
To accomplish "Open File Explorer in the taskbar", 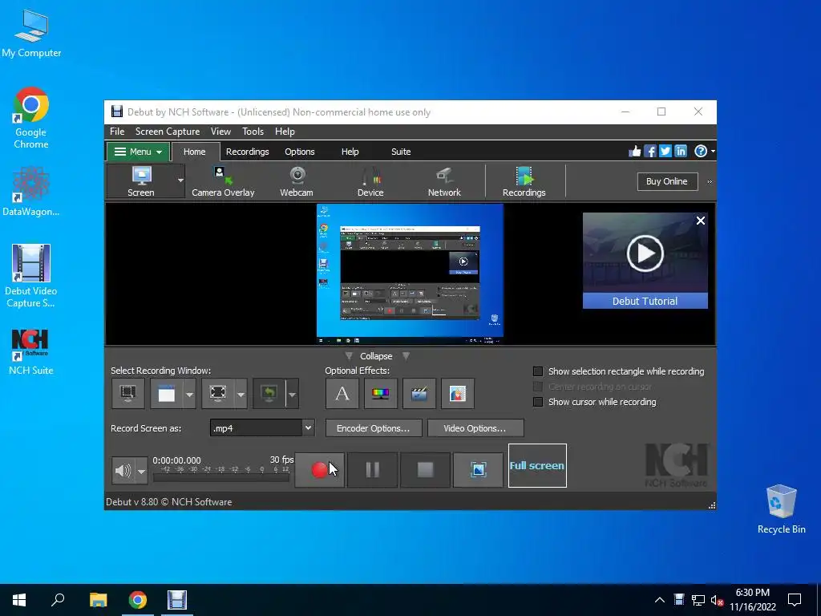I will (x=98, y=600).
